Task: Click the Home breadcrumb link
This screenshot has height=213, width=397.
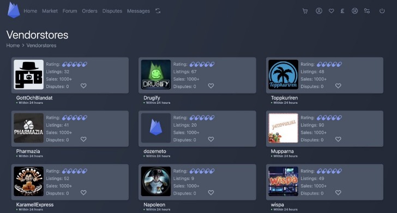Action: point(13,46)
